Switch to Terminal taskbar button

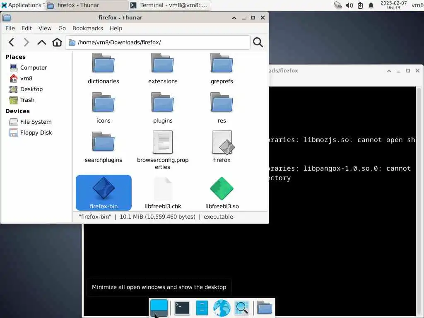(169, 5)
